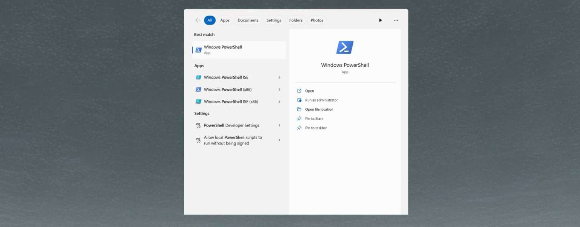Click the large PowerShell icon in the preview pane
Image resolution: width=580 pixels, height=227 pixels.
tap(345, 47)
